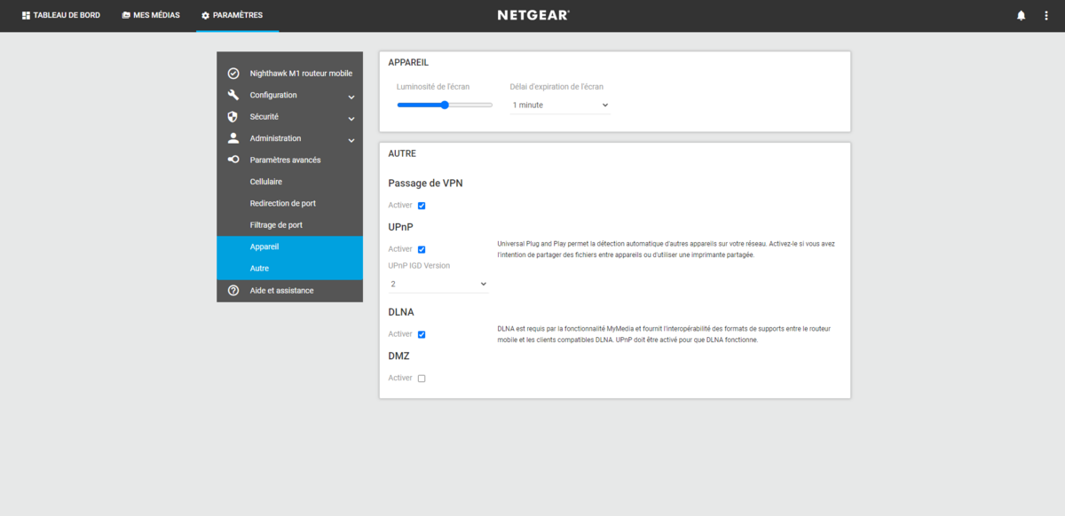
Task: Click the Configuration wrench icon
Action: [233, 95]
